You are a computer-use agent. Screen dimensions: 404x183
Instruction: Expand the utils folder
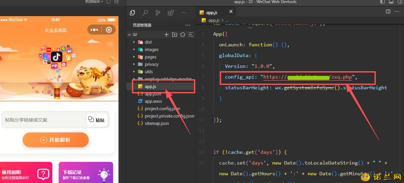160,72
